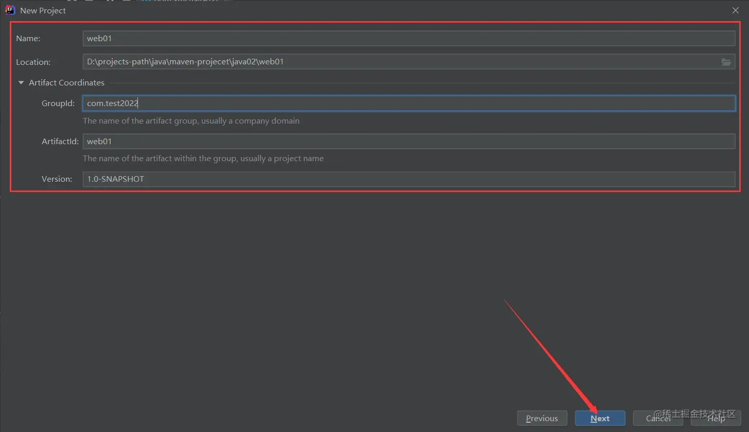The width and height of the screenshot is (749, 432).
Task: Click the ArtifactId input field
Action: (x=409, y=141)
